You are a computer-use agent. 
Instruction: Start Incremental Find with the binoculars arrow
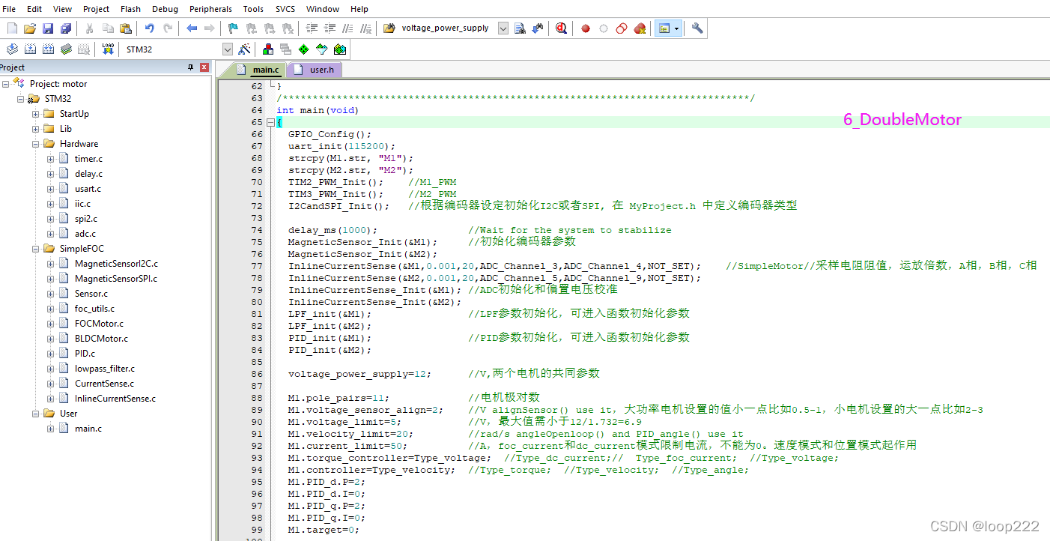tap(538, 28)
